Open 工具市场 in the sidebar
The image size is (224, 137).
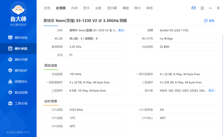point(18,104)
